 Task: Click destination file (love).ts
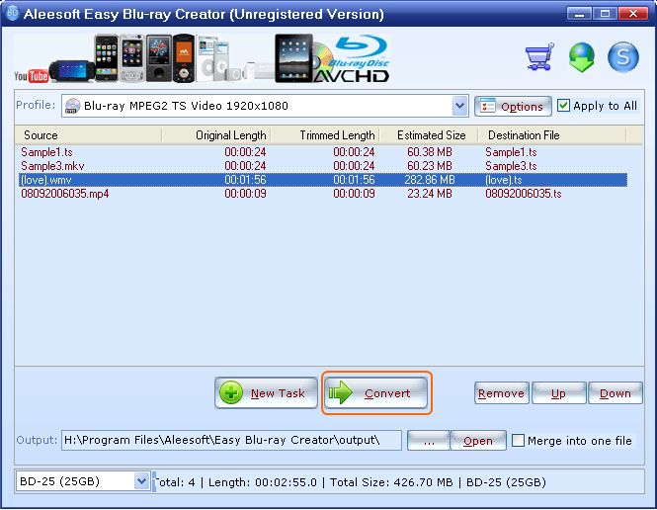(x=504, y=180)
